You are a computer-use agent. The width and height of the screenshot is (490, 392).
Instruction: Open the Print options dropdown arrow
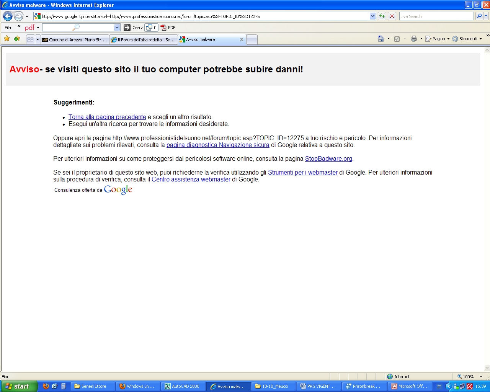pos(421,39)
